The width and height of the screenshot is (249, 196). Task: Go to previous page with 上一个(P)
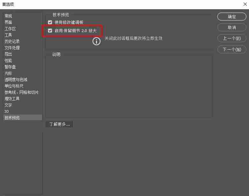[232, 38]
